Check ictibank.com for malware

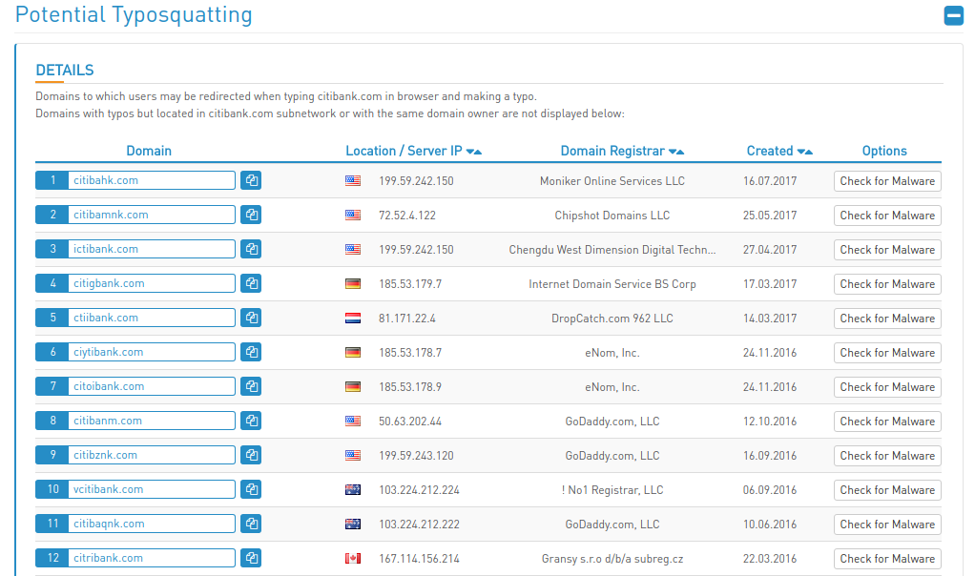[x=887, y=250]
